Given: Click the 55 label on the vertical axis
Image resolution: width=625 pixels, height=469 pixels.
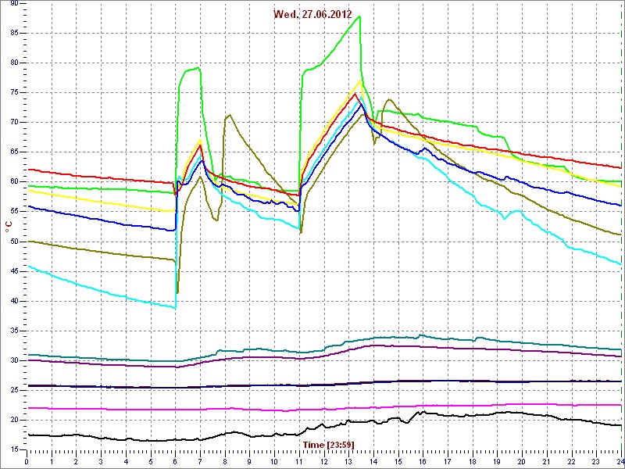Looking at the screenshot, I should coord(14,212).
